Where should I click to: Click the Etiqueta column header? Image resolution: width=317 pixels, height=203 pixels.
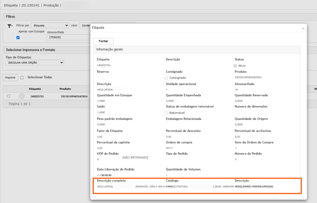click(35, 89)
